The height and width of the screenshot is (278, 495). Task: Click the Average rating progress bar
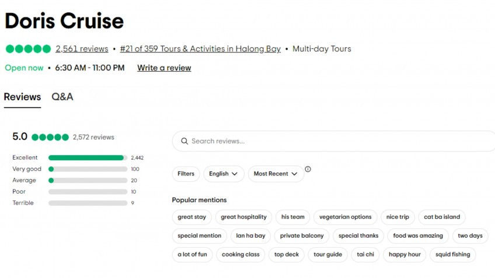(x=88, y=181)
